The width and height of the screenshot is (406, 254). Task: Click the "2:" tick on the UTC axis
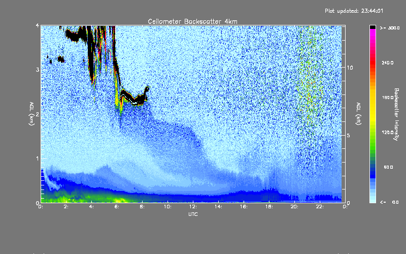[x=66, y=207]
